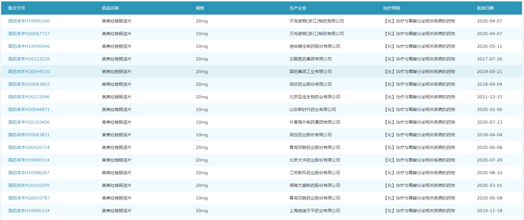Click the 2020-06-08 date in the H20020714 row

point(490,147)
